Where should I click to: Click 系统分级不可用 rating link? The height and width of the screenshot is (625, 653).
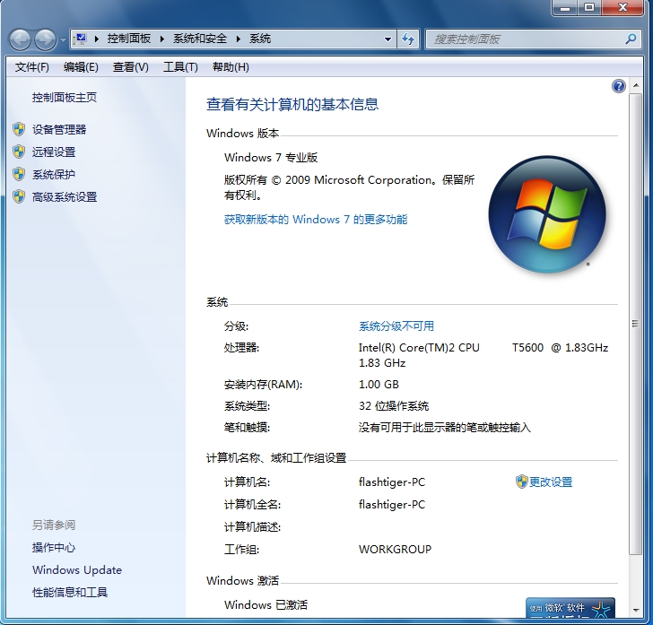pyautogui.click(x=396, y=326)
